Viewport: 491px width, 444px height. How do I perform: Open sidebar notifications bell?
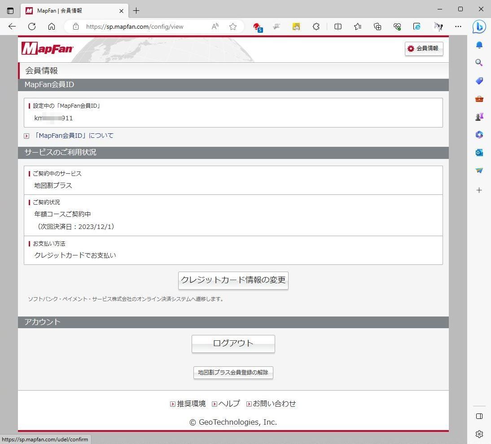pos(479,45)
